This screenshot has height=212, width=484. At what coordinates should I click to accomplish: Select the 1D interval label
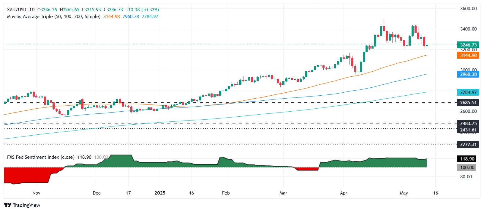(x=32, y=10)
